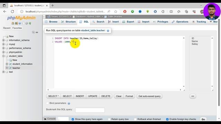Open browser collections icon
221x124 pixels.
tap(186, 11)
